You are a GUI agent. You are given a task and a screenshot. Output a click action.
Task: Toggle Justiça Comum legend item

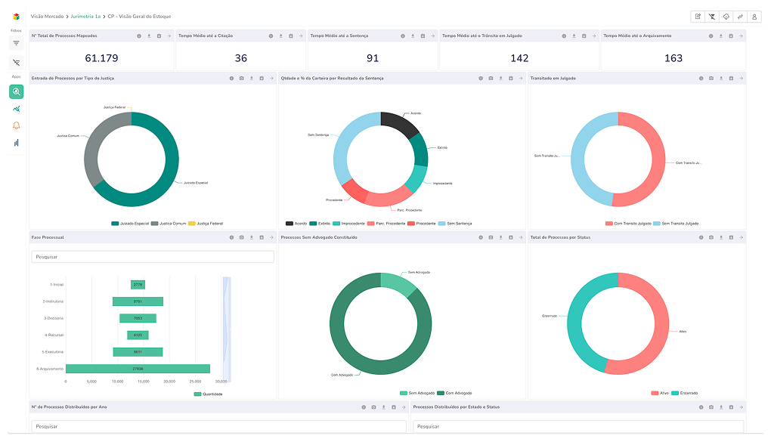pos(169,224)
